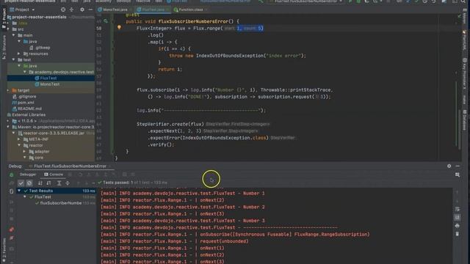
Task: Open the Favorites tool window stripe
Action: [x=4, y=249]
